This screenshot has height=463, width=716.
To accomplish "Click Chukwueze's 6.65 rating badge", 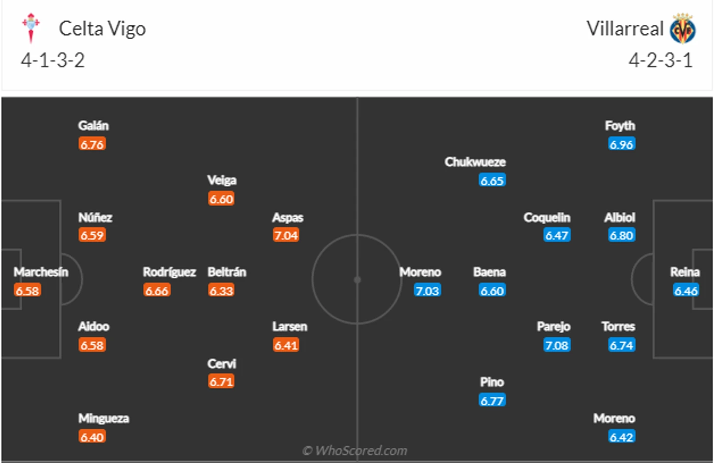I will (492, 181).
